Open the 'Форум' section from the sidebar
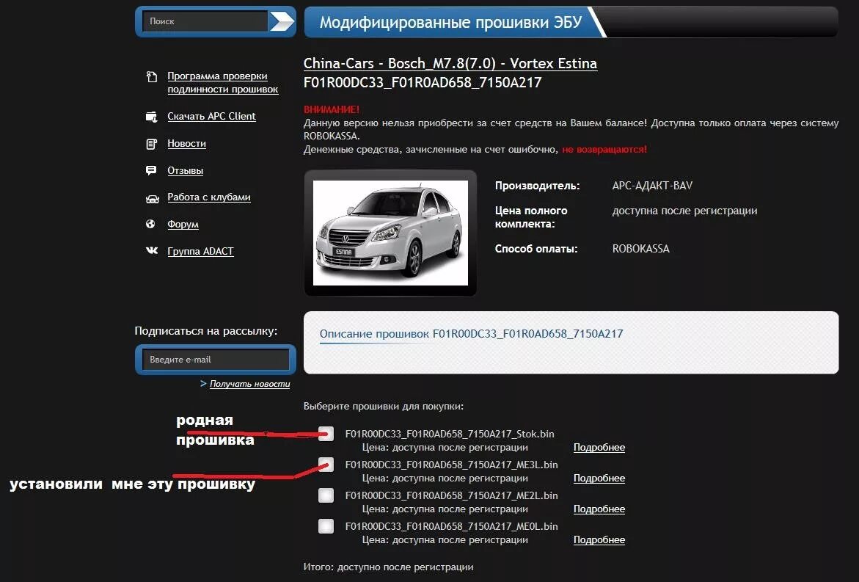The height and width of the screenshot is (582, 859). tap(183, 224)
